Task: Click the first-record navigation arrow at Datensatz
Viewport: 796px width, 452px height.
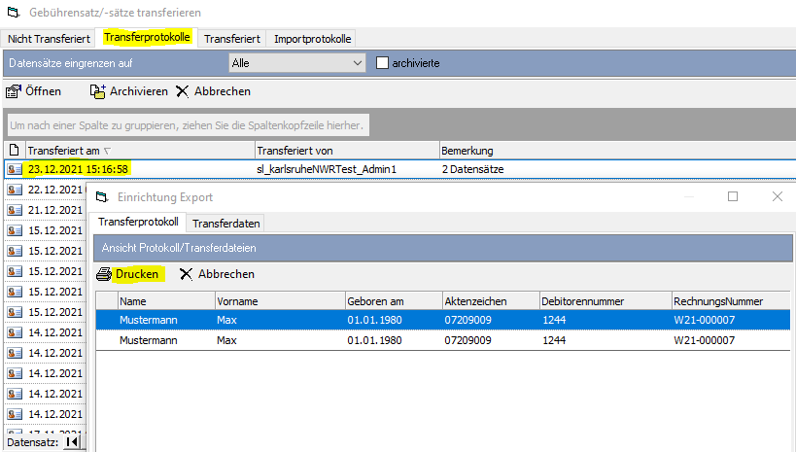Action: [x=72, y=442]
